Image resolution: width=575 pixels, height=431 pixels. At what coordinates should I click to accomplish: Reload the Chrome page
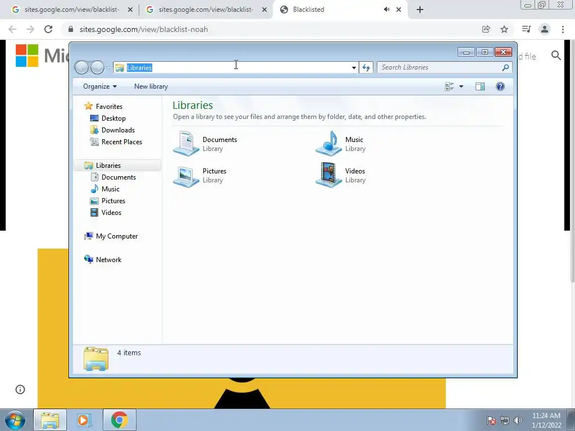[x=48, y=29]
